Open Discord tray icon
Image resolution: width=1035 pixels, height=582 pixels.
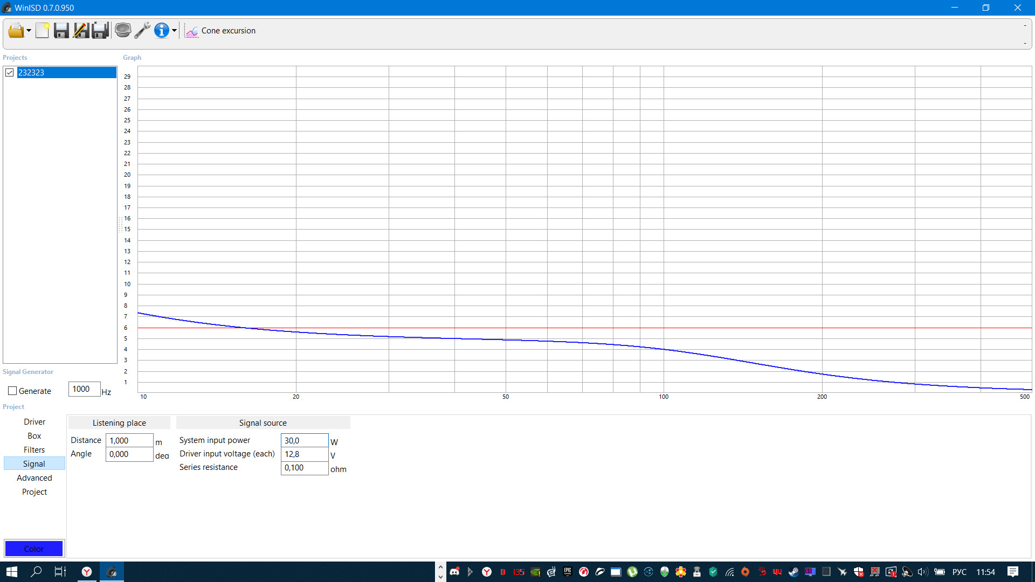point(454,572)
